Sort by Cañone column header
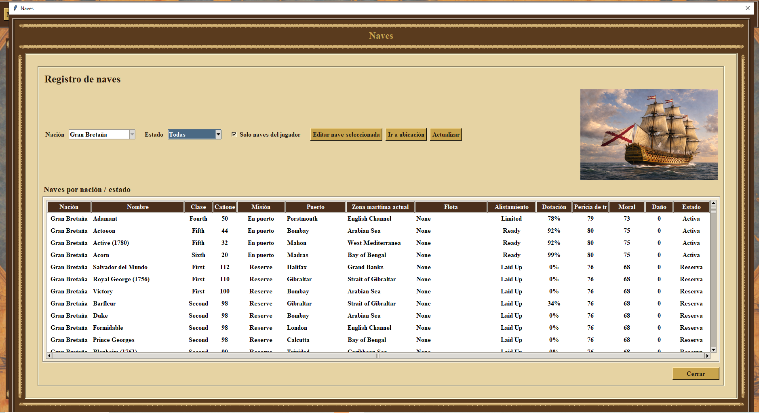 225,207
